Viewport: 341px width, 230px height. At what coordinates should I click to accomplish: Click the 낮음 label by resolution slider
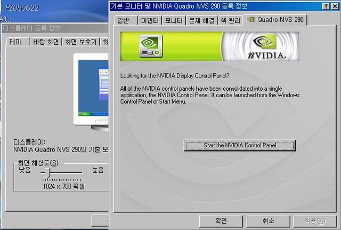pyautogui.click(x=25, y=170)
